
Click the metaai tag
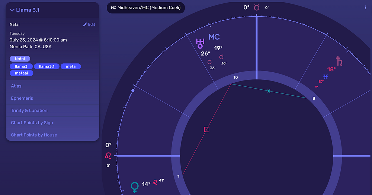coord(21,73)
